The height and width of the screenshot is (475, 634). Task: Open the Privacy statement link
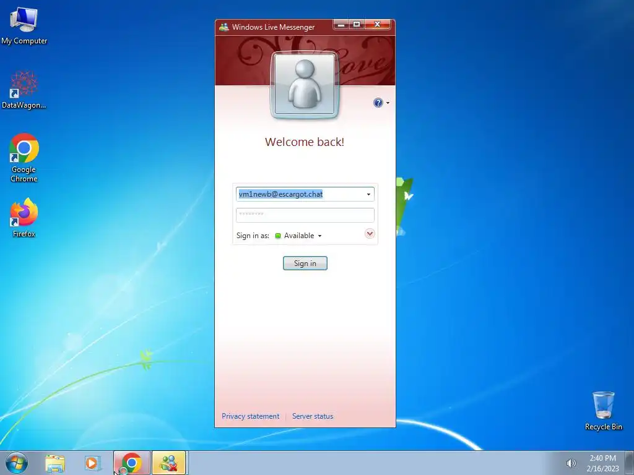(250, 416)
